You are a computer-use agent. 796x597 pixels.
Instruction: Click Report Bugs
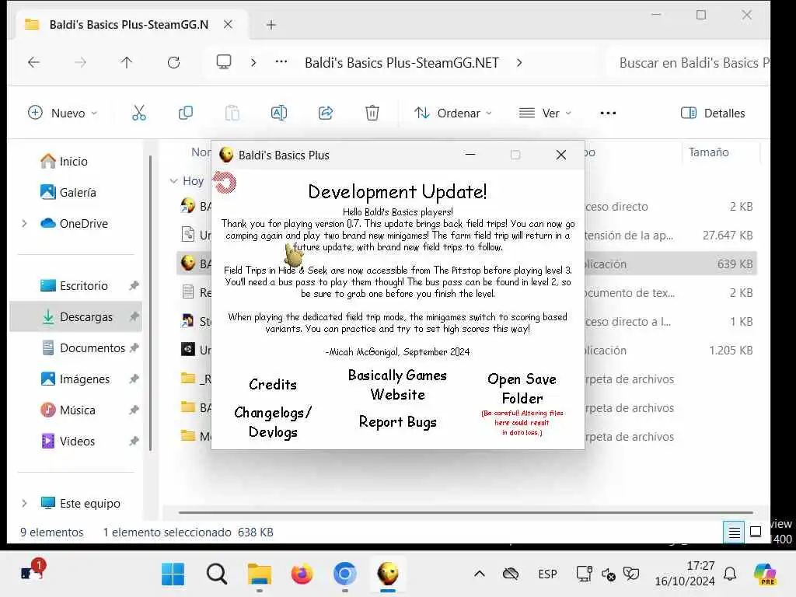(397, 422)
